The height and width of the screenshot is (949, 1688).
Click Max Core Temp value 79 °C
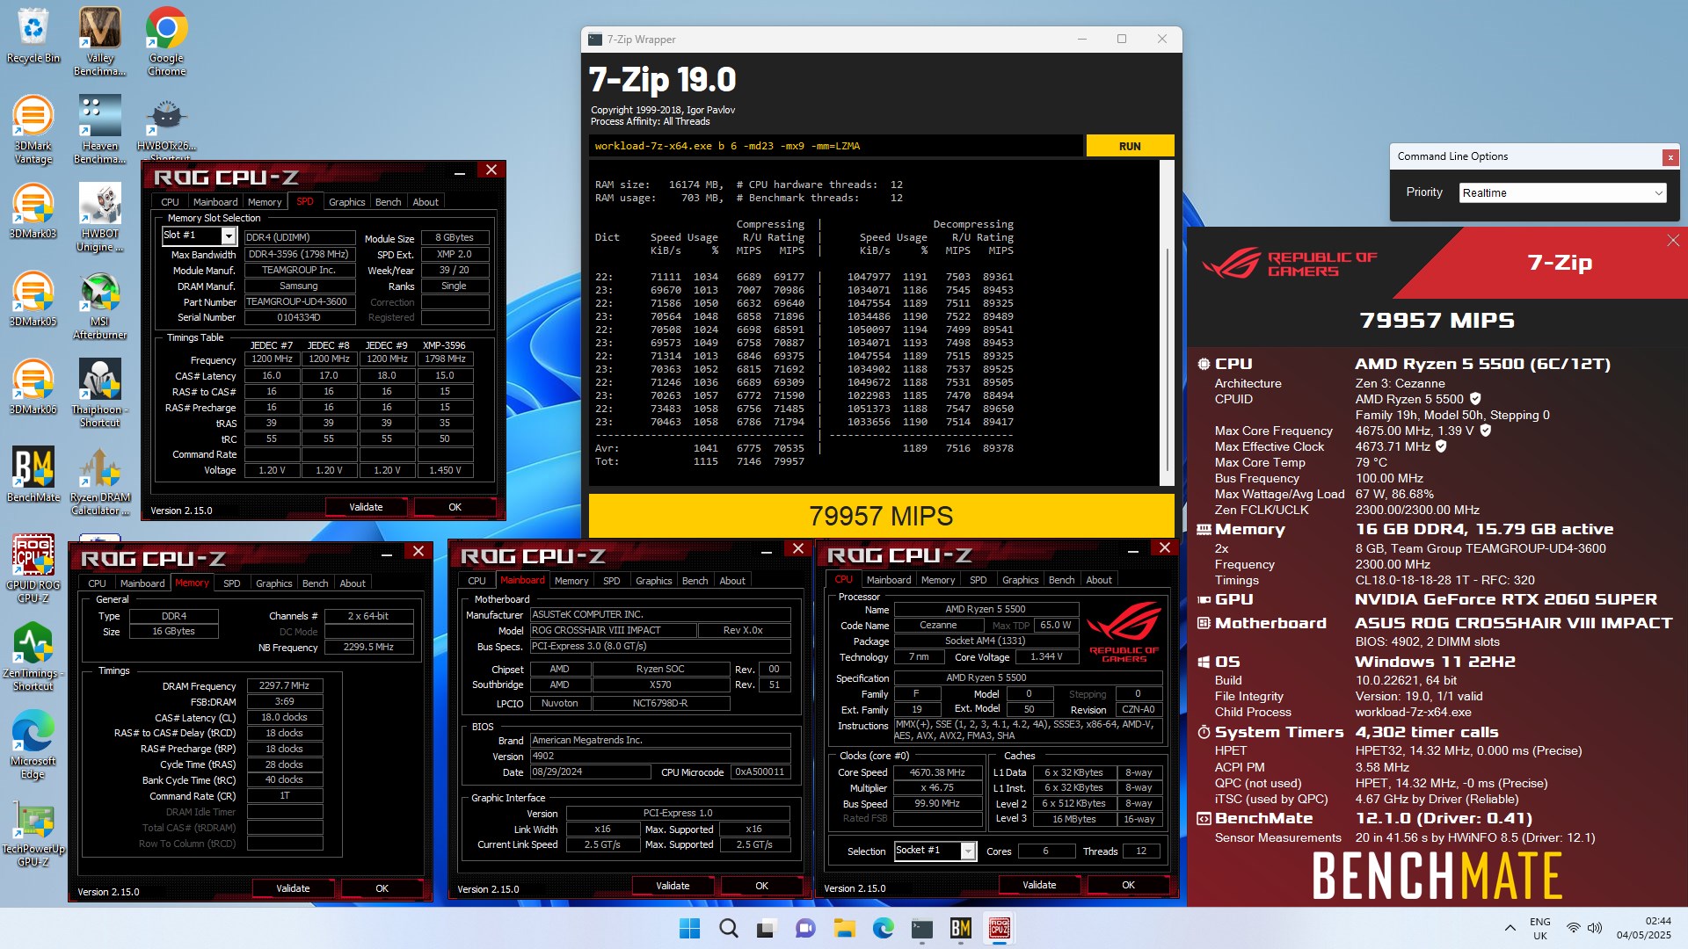(x=1371, y=462)
